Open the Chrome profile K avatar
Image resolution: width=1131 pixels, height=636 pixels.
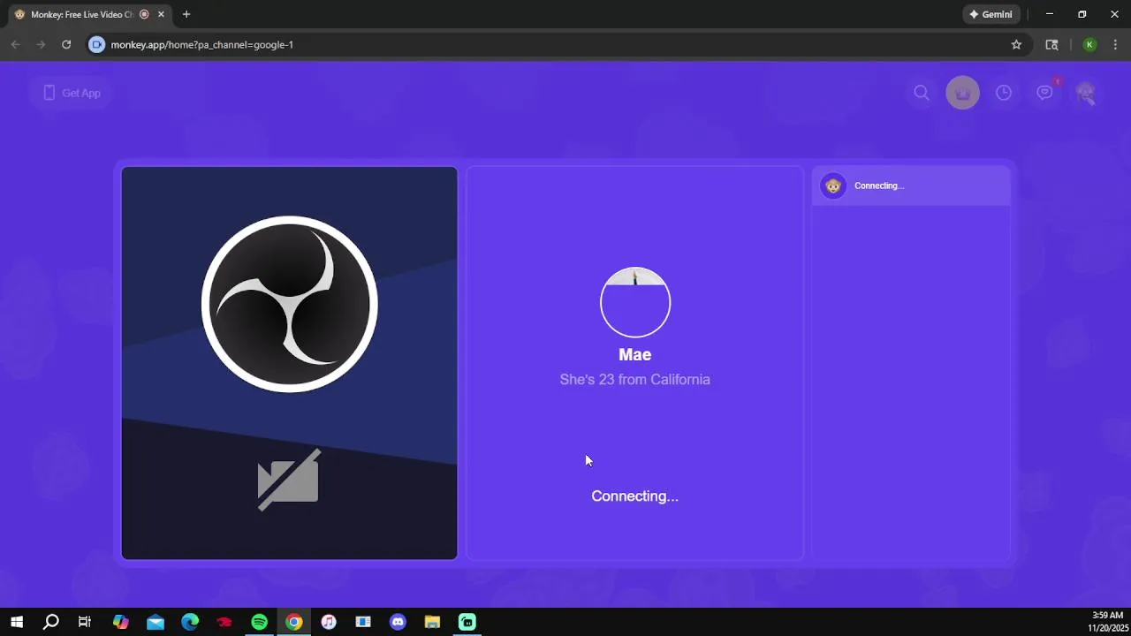click(1089, 44)
